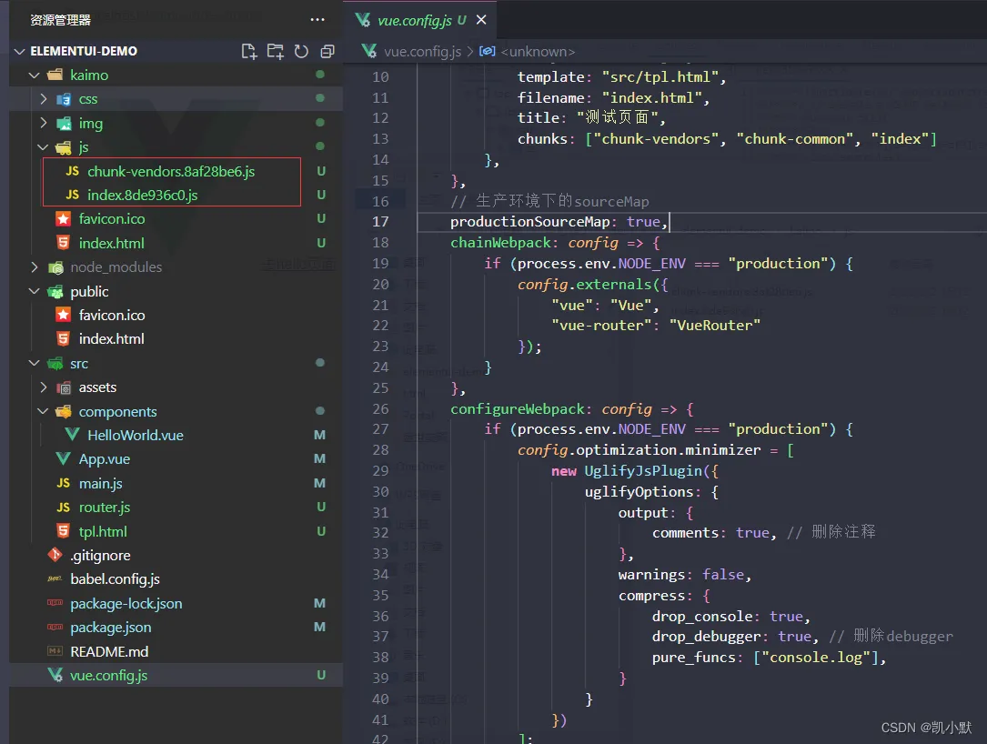The height and width of the screenshot is (744, 987).
Task: Click the New File icon in explorer header
Action: click(248, 52)
